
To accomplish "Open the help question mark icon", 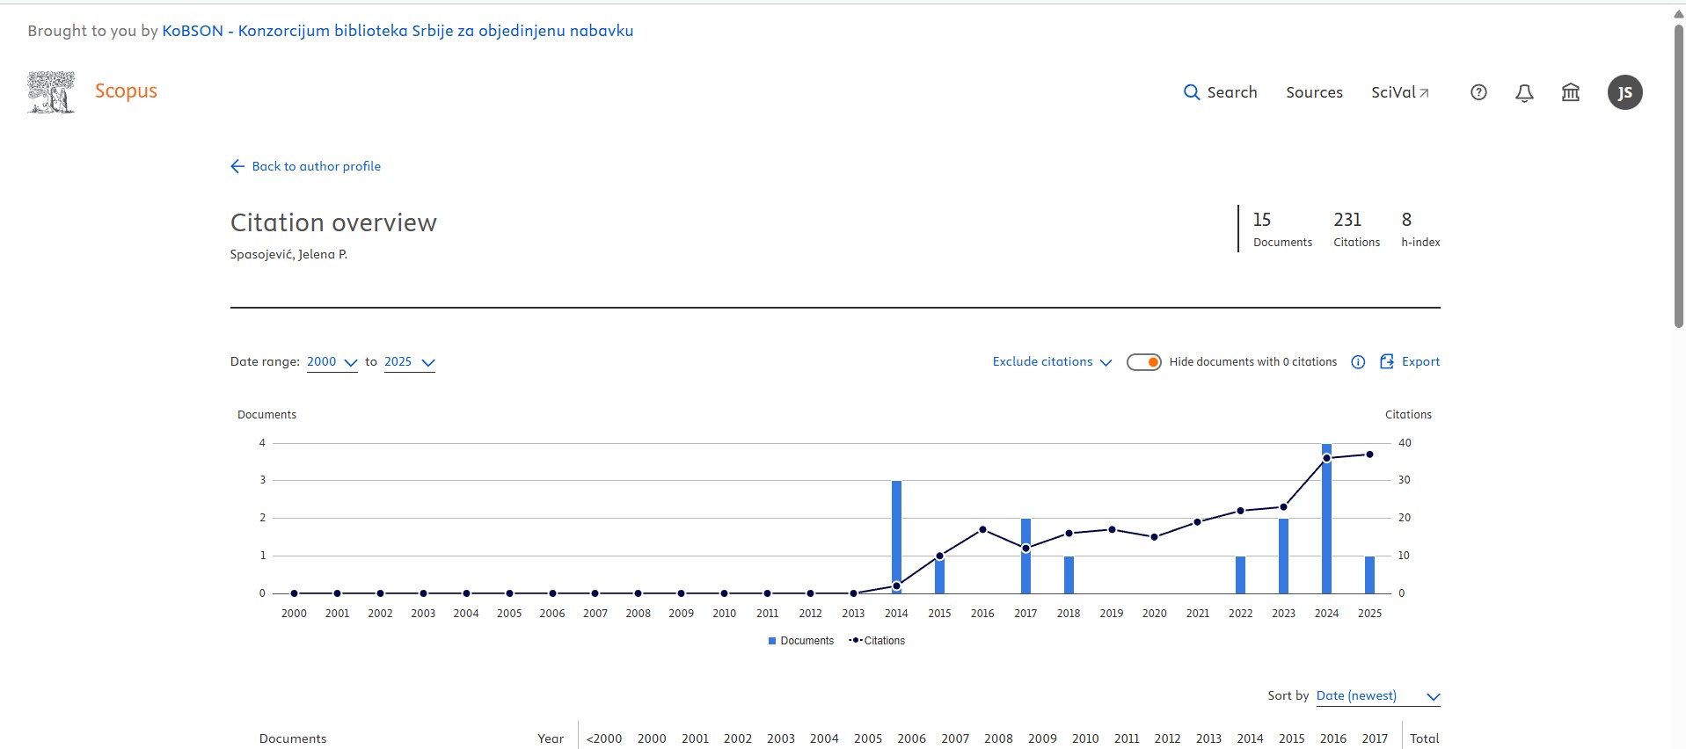I will (1478, 92).
